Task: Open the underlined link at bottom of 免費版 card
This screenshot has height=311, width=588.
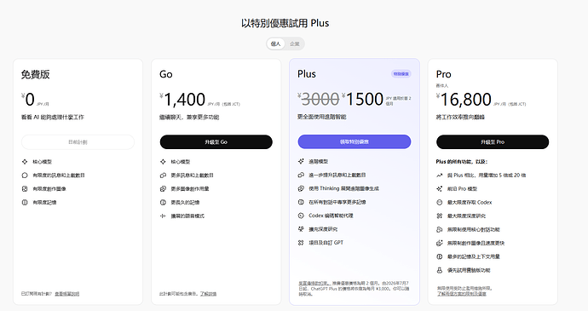Action: tap(66, 294)
